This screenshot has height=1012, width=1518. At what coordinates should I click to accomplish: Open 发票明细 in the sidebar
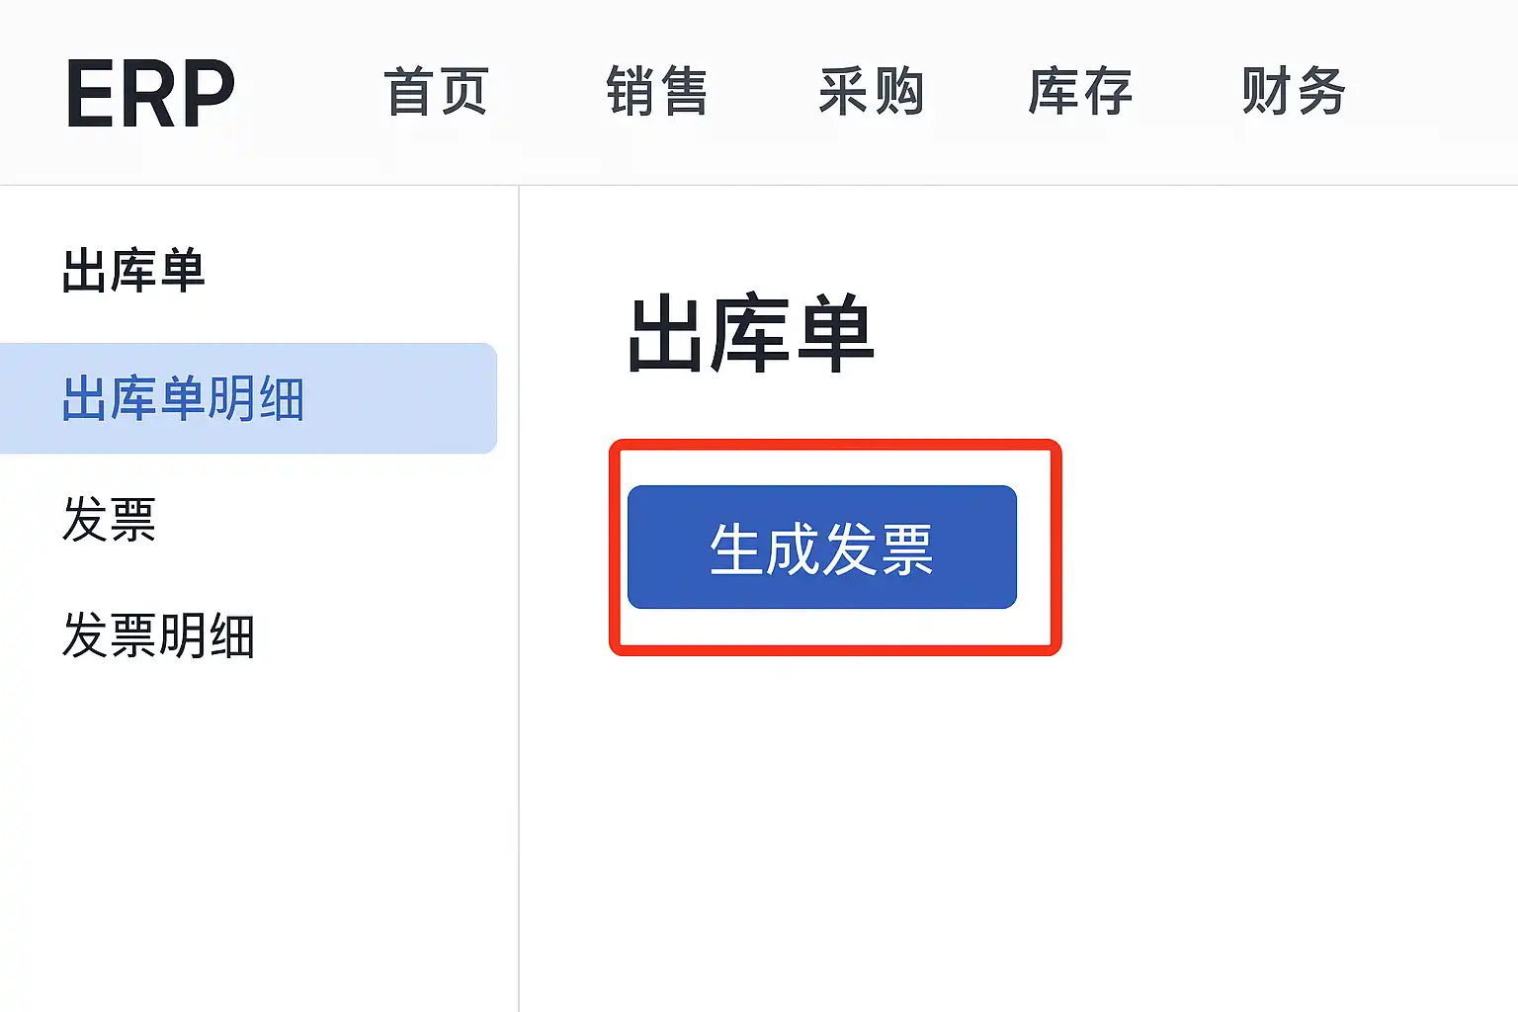pos(159,634)
